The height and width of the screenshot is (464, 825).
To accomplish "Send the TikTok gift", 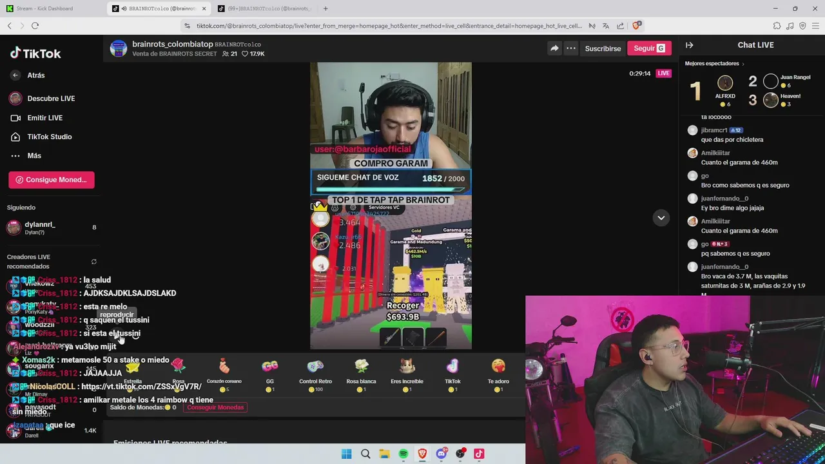I will 452,374.
